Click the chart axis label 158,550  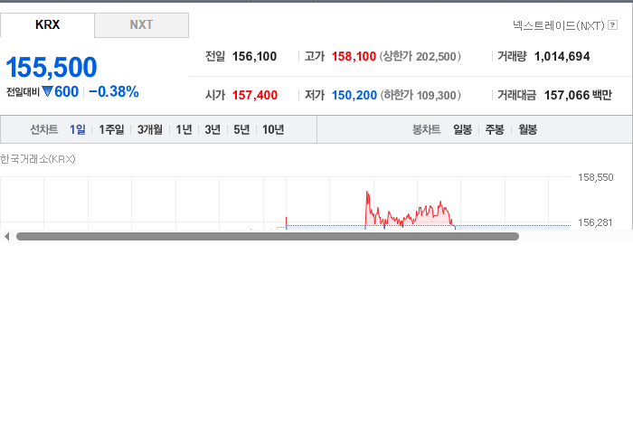pos(595,177)
